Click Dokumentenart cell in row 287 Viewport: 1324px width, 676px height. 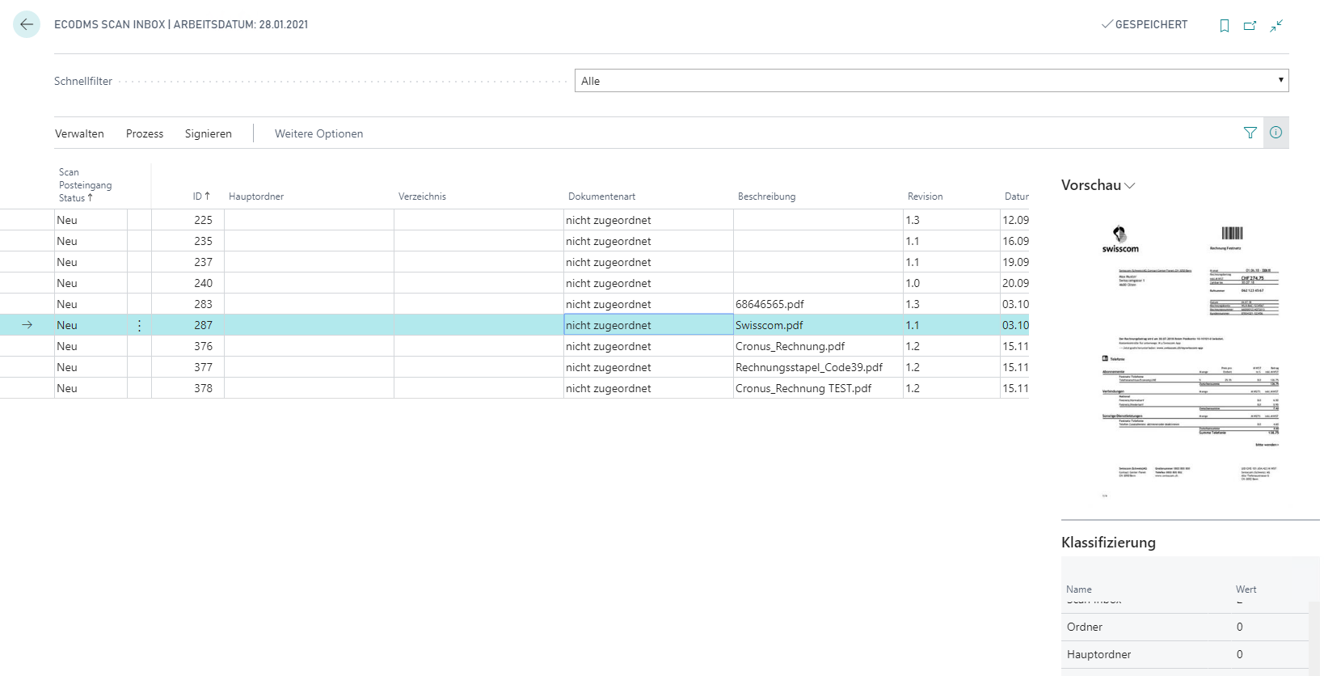(x=648, y=325)
